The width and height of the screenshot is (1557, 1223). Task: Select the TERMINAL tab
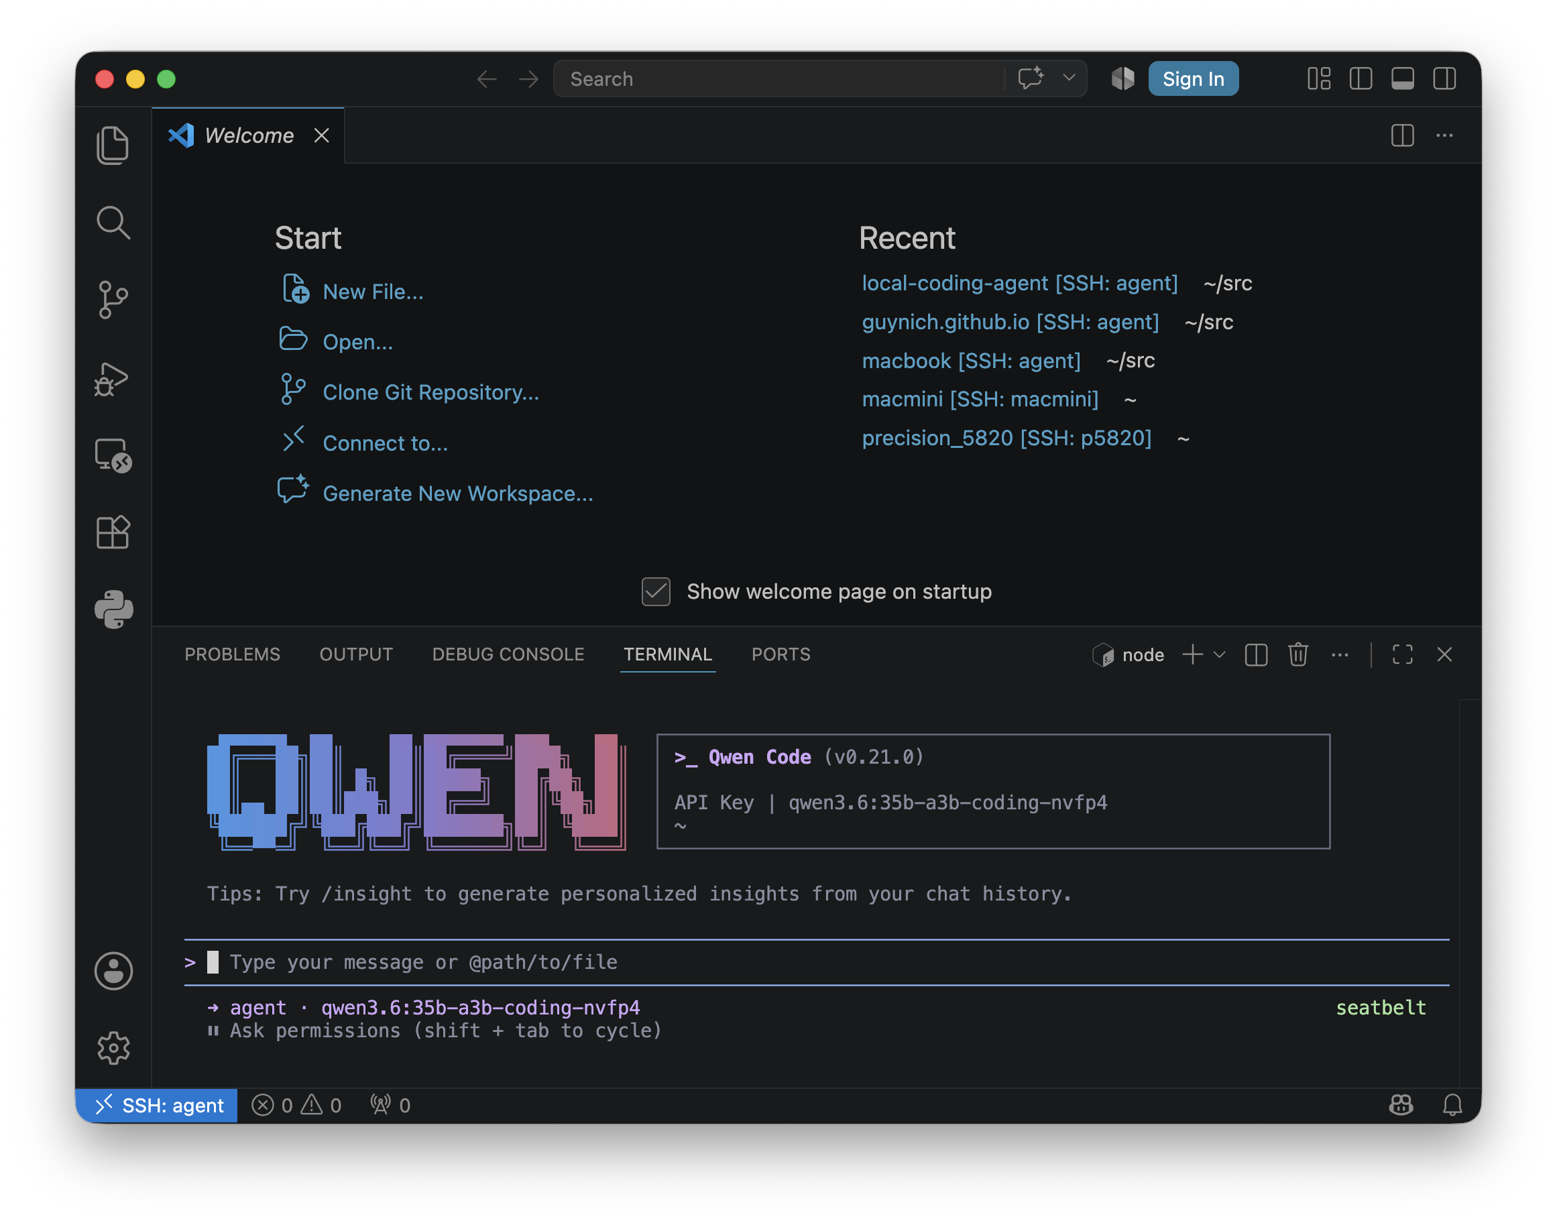coord(667,654)
